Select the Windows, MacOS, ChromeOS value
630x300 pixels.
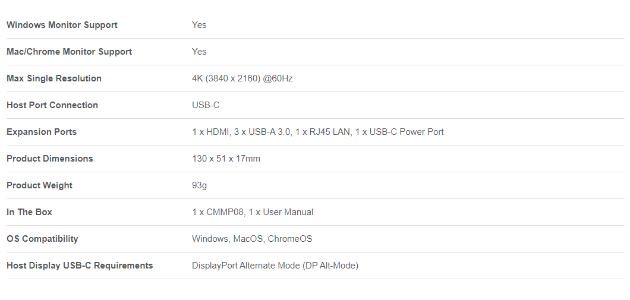pyautogui.click(x=252, y=239)
